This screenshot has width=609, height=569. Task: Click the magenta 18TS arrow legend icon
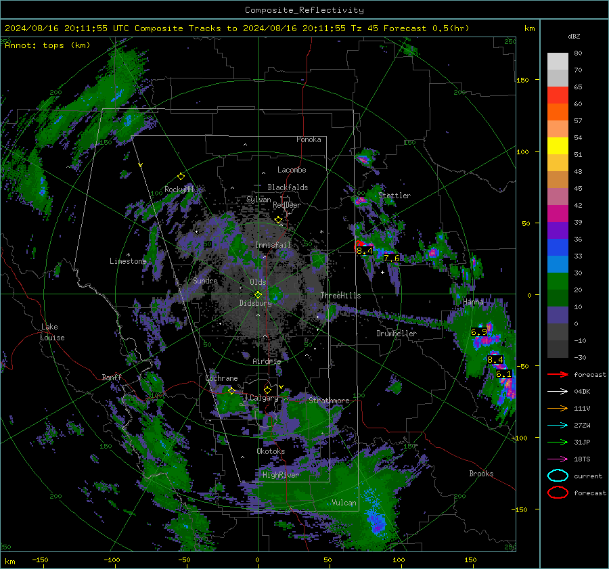click(x=558, y=459)
